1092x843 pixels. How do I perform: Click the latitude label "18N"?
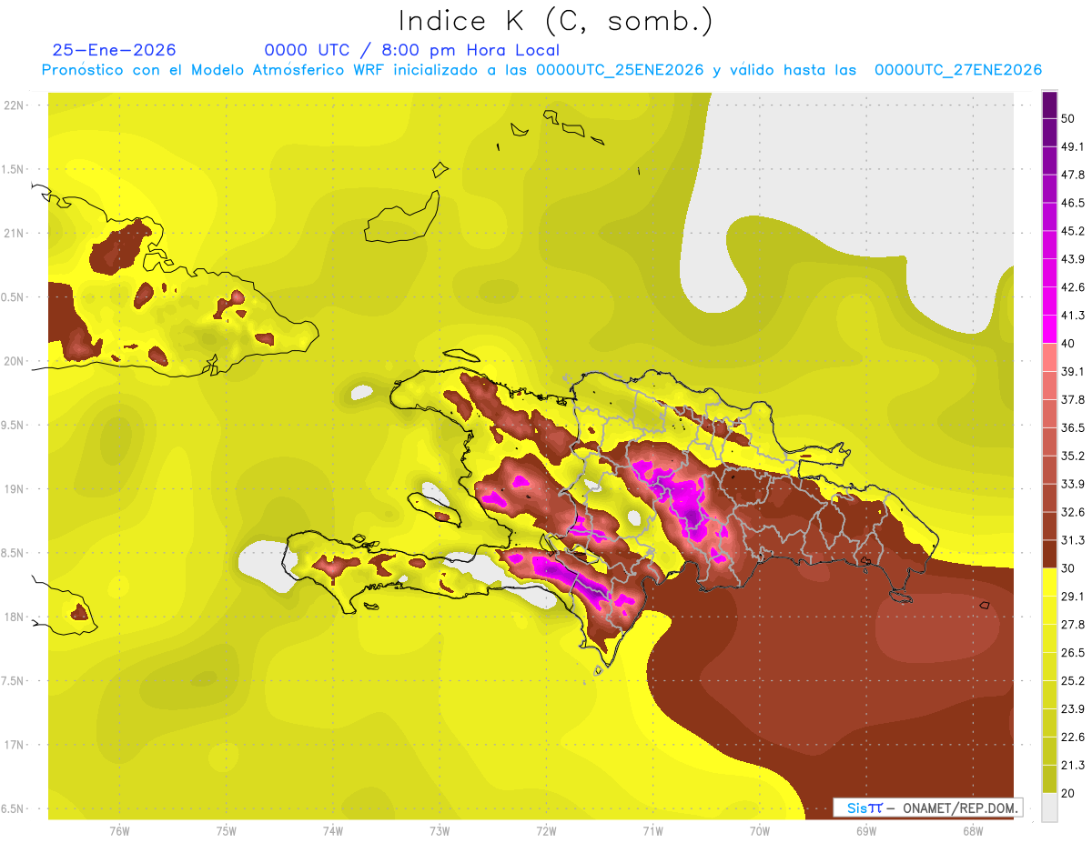[x=14, y=617]
